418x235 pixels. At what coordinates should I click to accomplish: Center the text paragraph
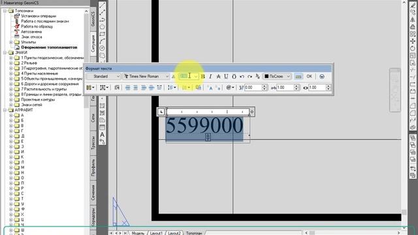click(135, 87)
